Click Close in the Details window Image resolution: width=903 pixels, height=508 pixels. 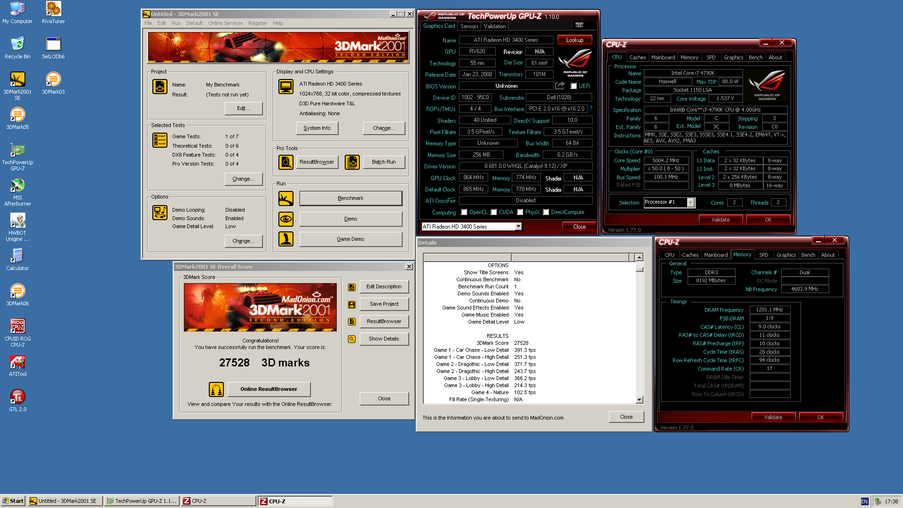[x=626, y=417]
